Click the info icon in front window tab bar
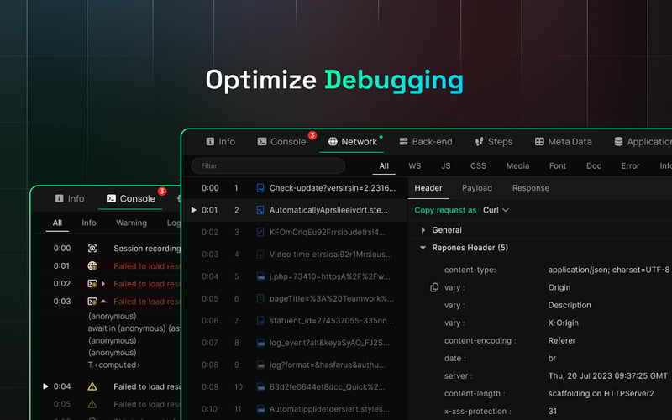The height and width of the screenshot is (420, 672). (210, 141)
